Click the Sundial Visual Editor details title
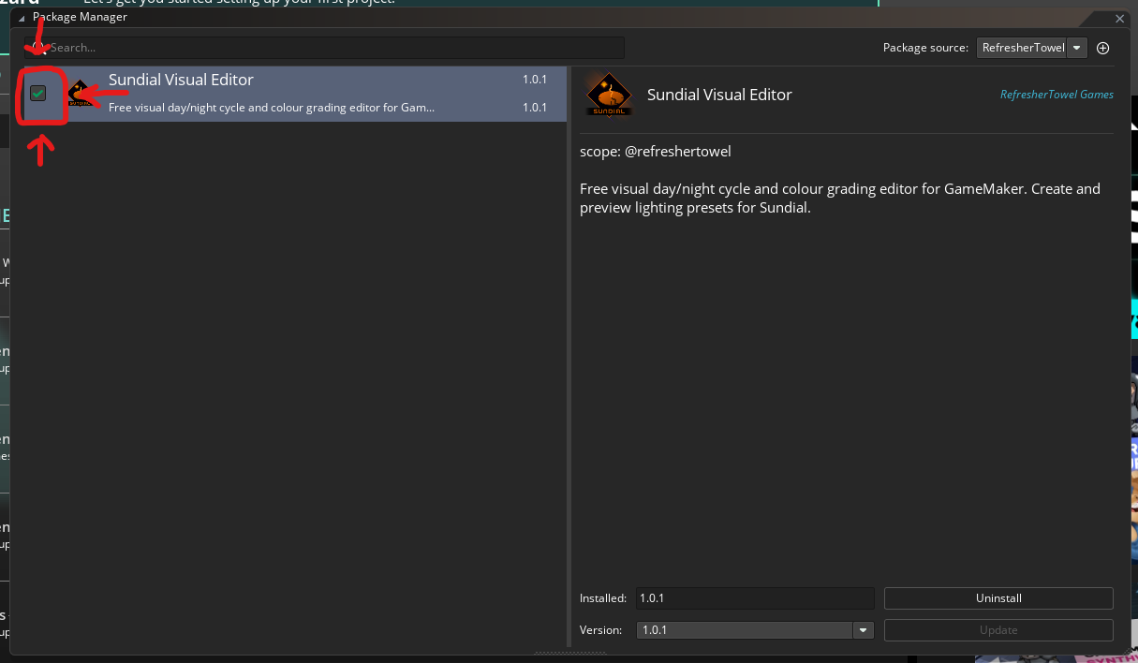The image size is (1138, 663). click(719, 95)
